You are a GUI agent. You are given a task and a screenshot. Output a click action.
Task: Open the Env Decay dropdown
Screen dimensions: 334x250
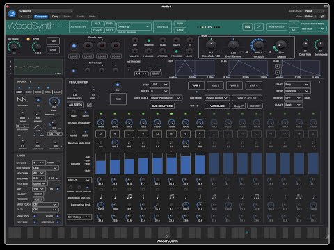click(x=79, y=217)
